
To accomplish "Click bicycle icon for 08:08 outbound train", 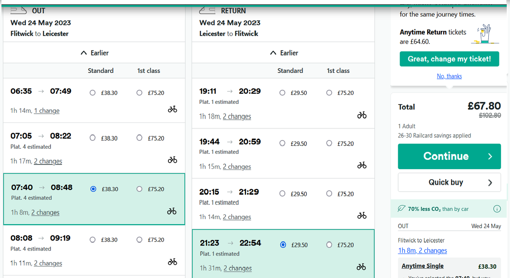I will click(x=172, y=261).
